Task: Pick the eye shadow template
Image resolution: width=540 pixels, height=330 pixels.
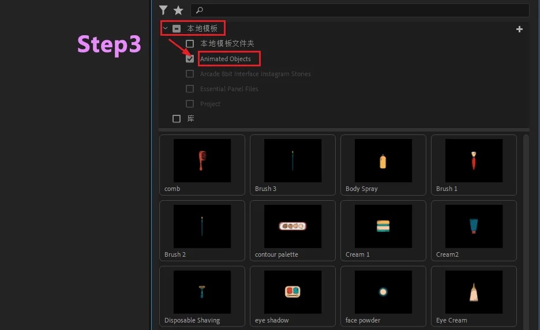Action: pos(292,292)
